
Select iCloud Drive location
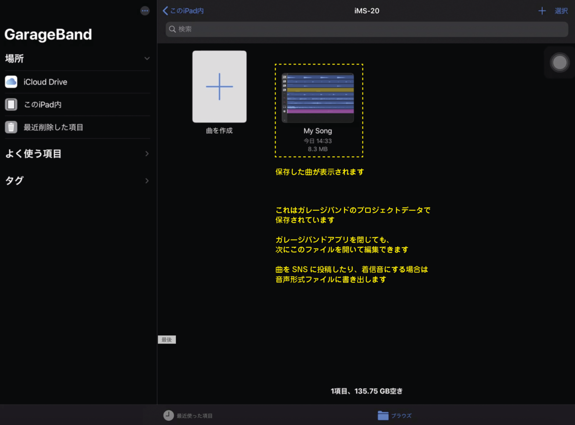coord(77,82)
